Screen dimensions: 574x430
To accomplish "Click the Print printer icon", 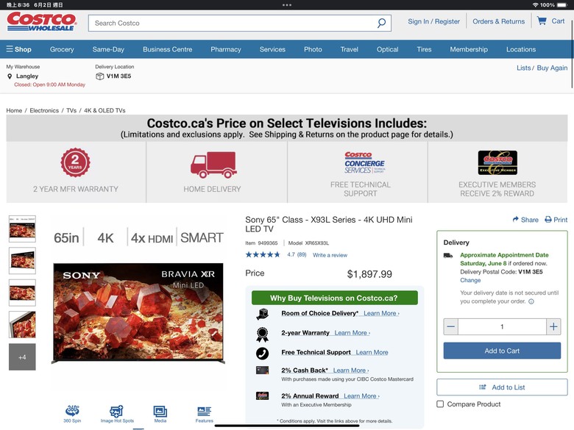I will pos(548,219).
